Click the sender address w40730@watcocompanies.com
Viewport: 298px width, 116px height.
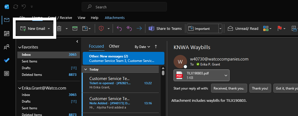219,59
